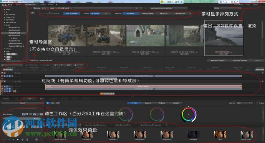Close the first Look Examples tab
This screenshot has width=265, height=143.
click(80, 125)
